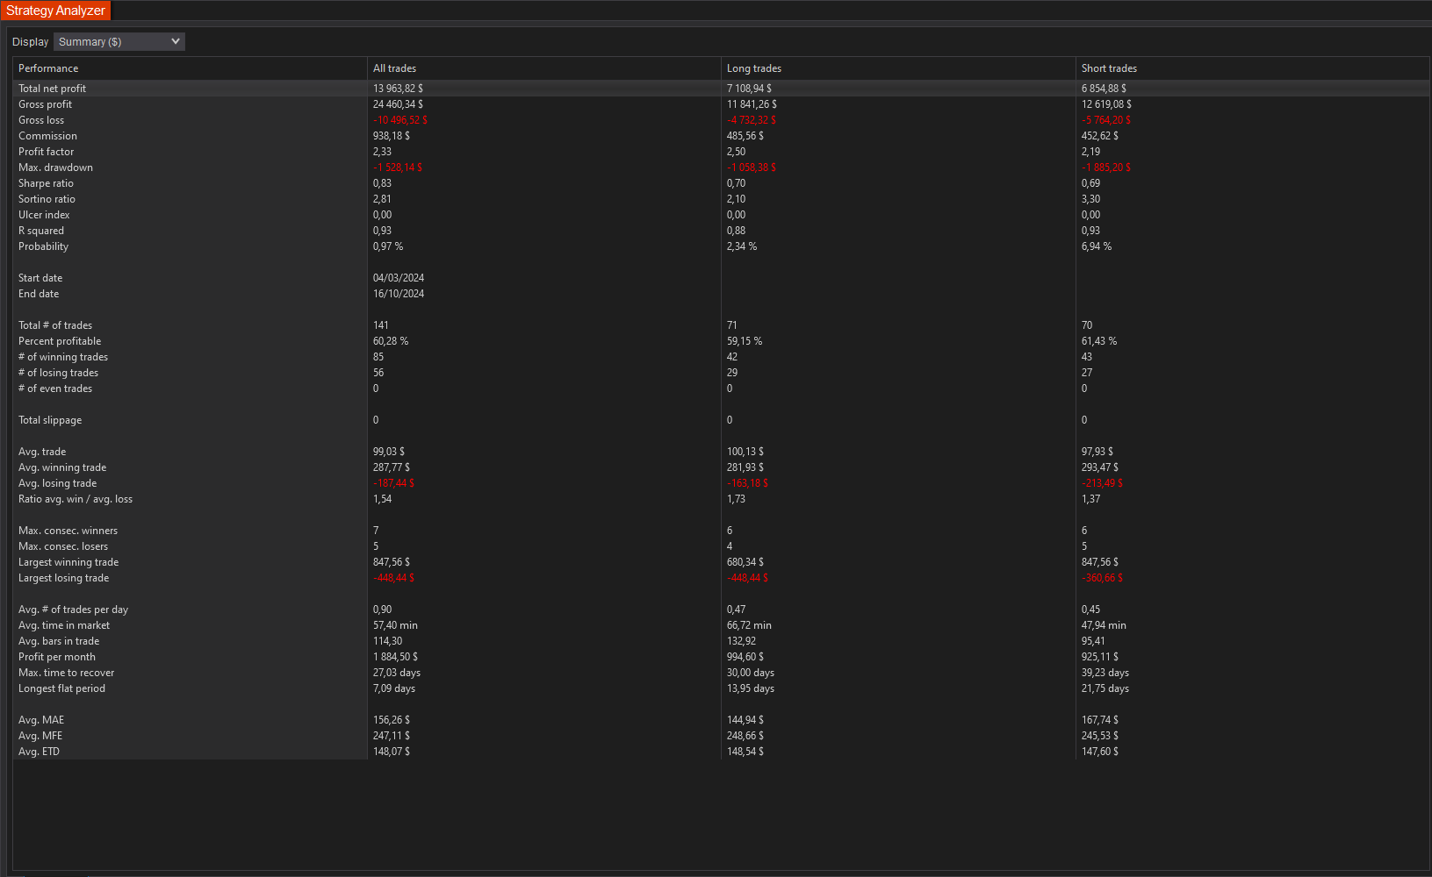Select the Percent profitable row label
This screenshot has height=877, width=1432.
coord(60,341)
